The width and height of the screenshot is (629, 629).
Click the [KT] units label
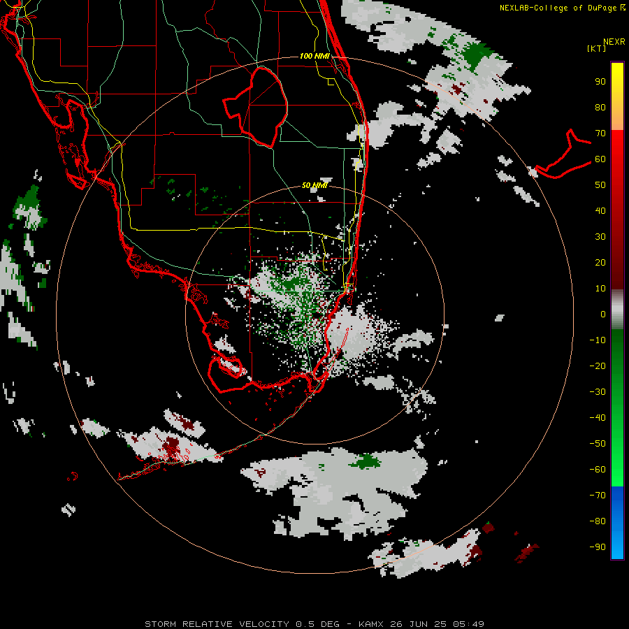coord(596,48)
